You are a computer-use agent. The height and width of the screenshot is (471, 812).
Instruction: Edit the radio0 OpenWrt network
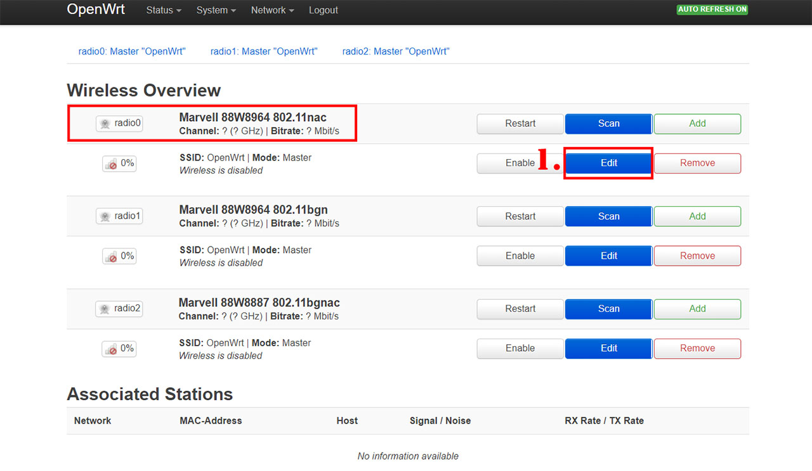tap(608, 163)
